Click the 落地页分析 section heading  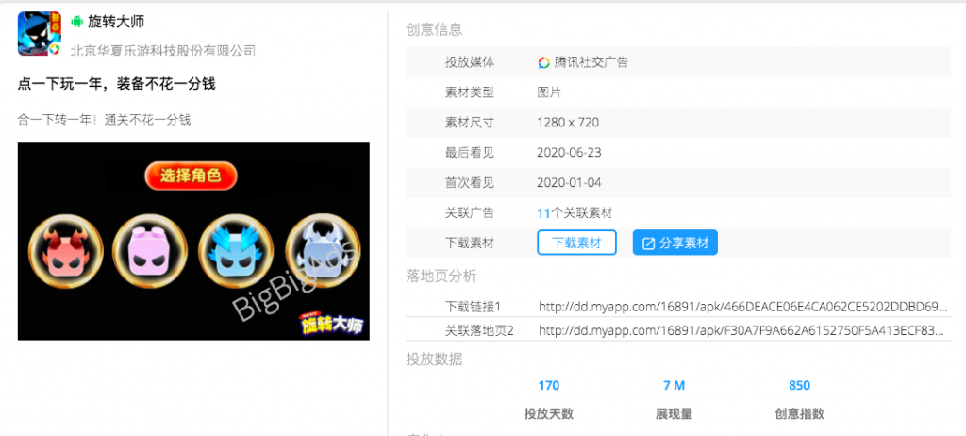pos(441,276)
